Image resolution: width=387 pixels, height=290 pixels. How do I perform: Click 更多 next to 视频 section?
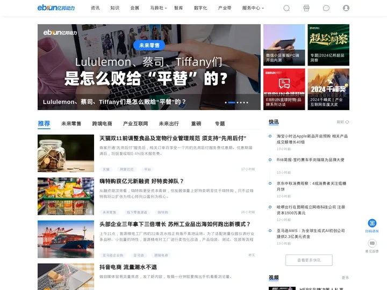(x=345, y=278)
